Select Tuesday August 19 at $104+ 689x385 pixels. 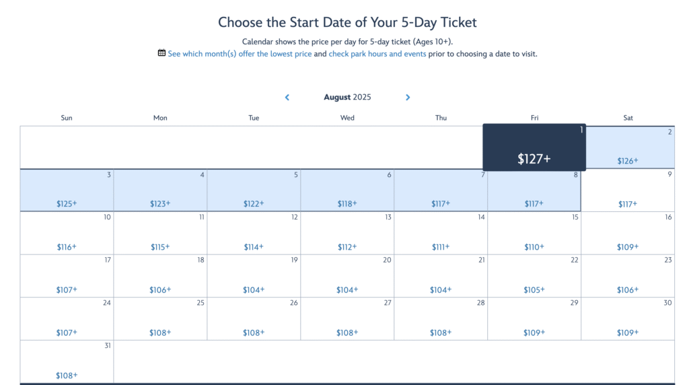(254, 276)
